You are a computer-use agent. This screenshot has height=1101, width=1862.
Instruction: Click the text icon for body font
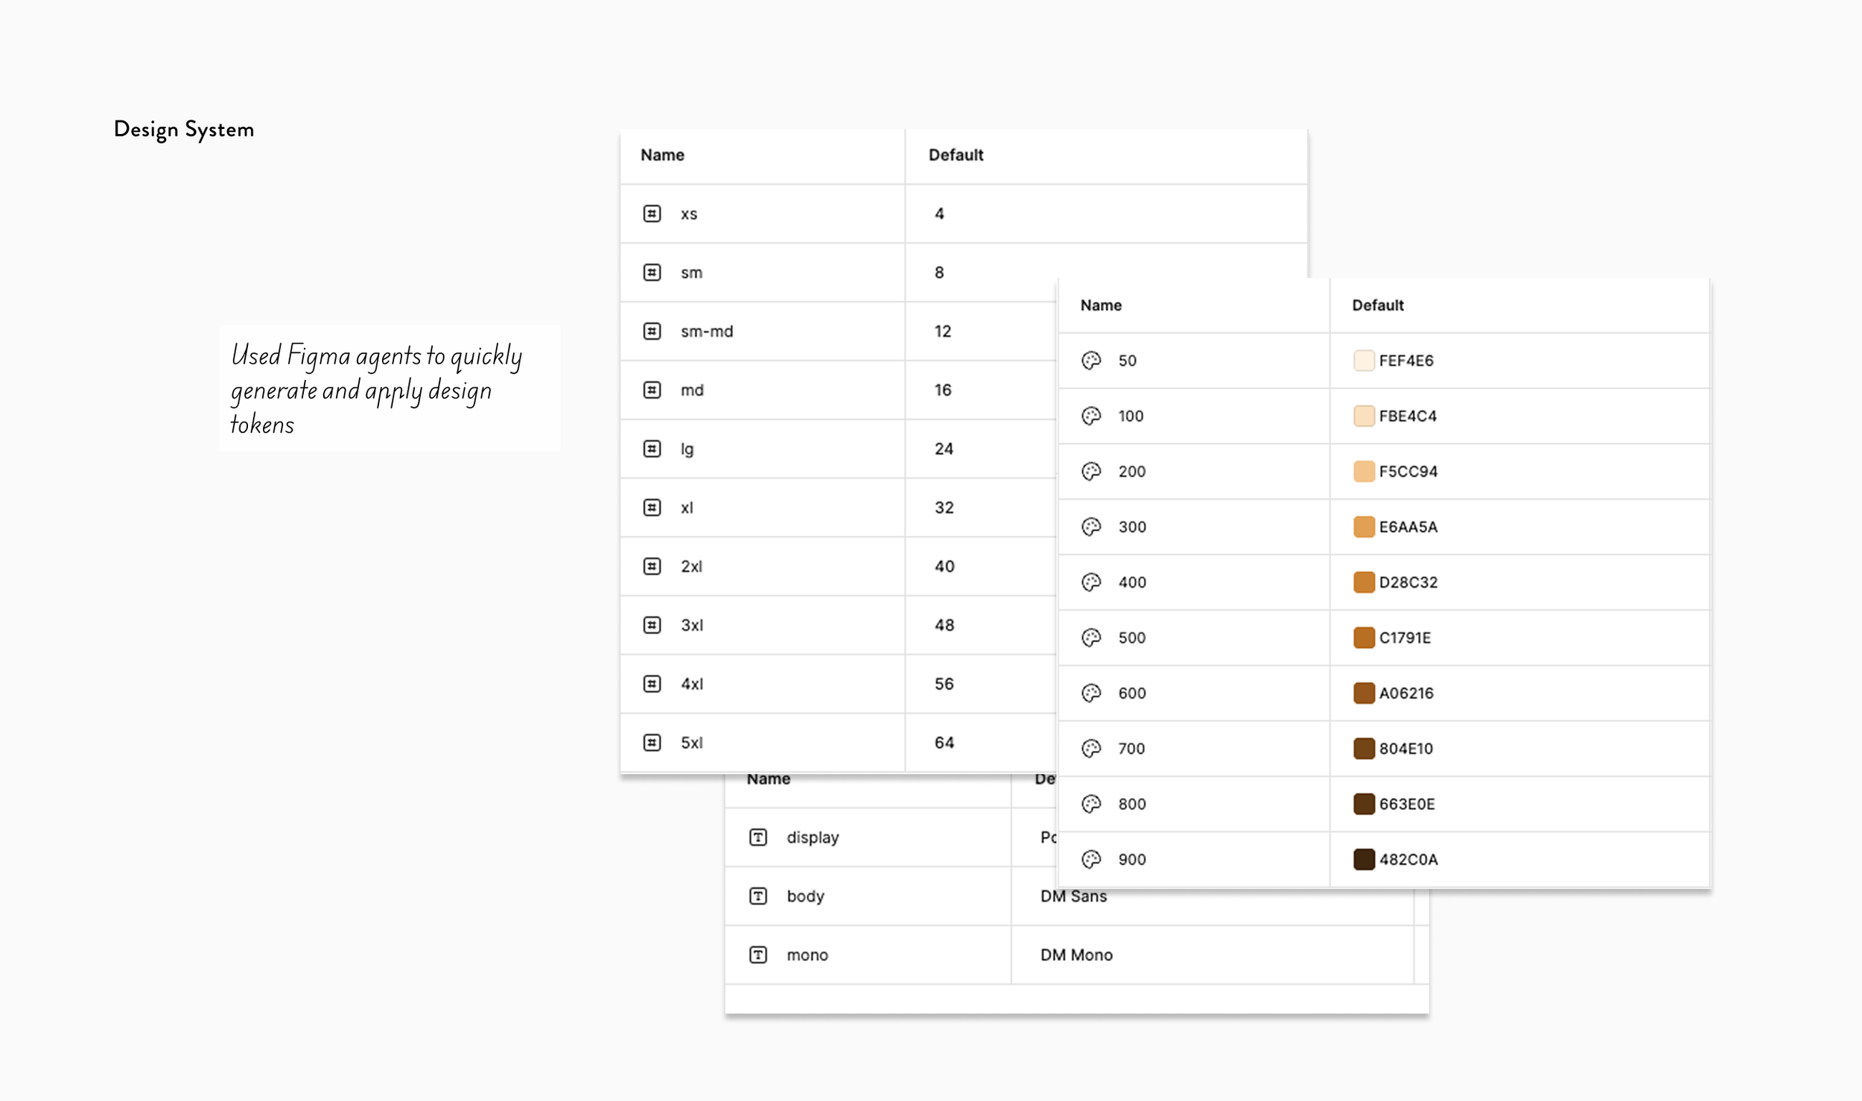pyautogui.click(x=758, y=896)
